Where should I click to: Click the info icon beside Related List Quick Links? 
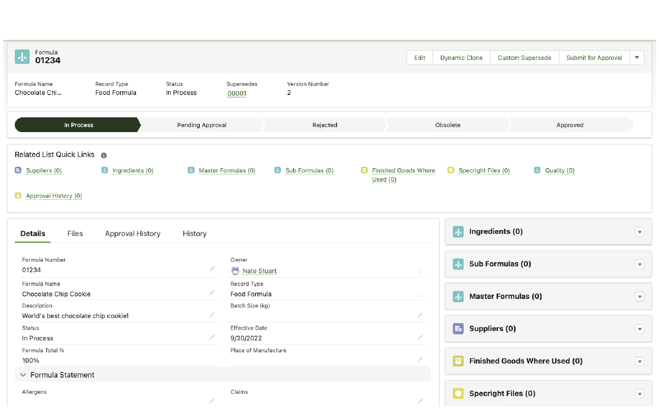[104, 155]
